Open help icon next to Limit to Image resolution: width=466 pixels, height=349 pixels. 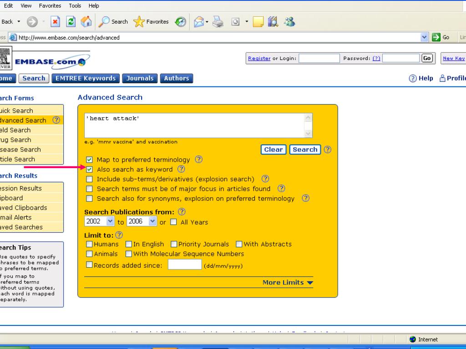[119, 235]
